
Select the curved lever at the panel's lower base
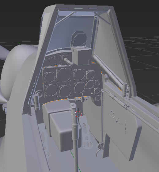[98, 149]
